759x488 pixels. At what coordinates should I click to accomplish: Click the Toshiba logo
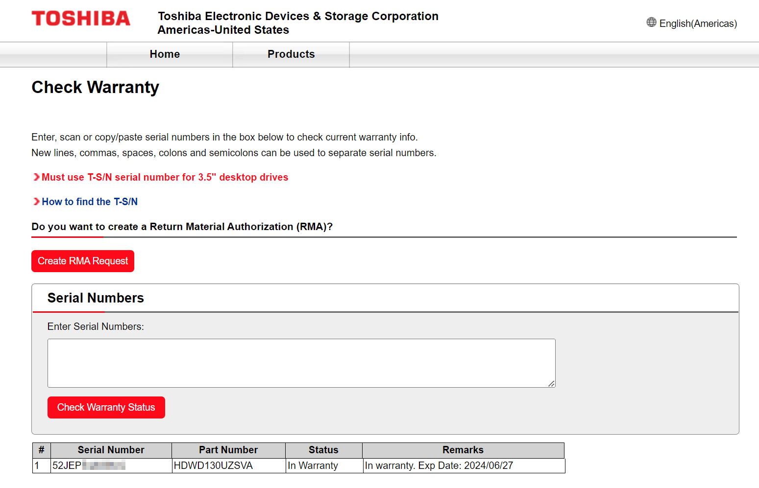[x=81, y=19]
